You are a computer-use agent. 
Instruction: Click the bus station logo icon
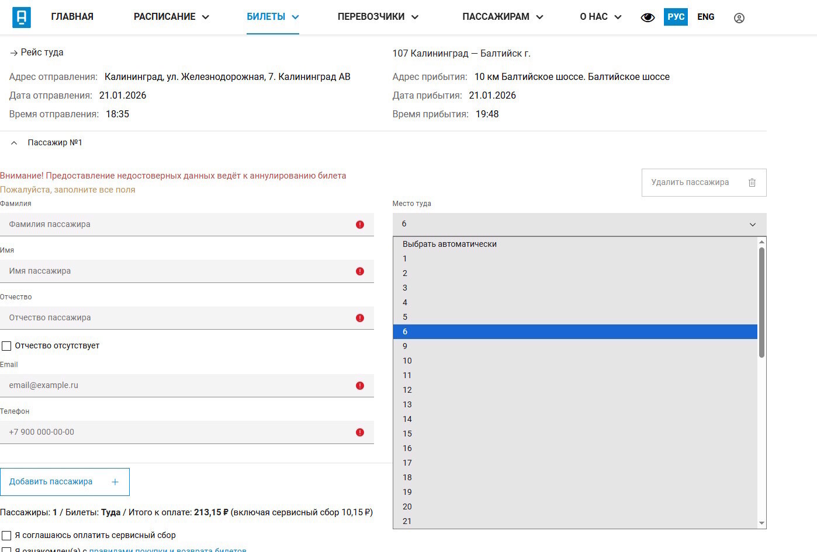(x=22, y=18)
